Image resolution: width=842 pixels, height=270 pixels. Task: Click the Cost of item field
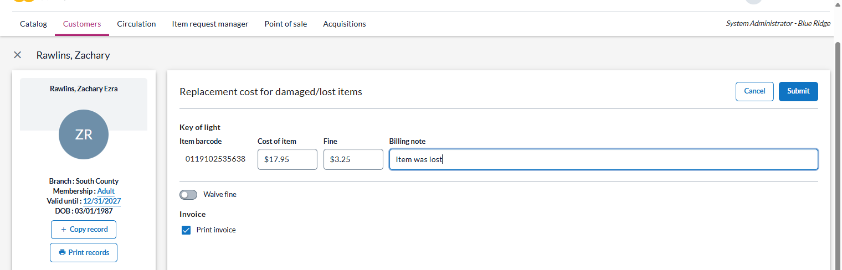287,159
